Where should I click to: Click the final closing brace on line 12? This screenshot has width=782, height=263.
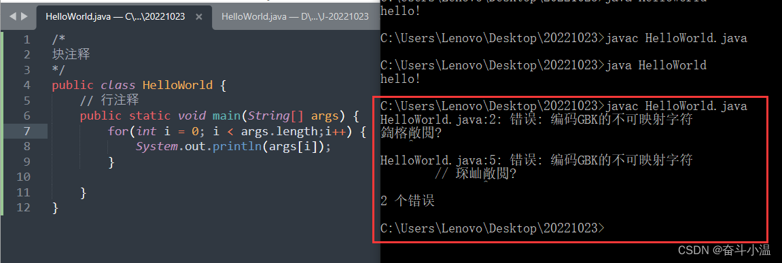click(55, 207)
